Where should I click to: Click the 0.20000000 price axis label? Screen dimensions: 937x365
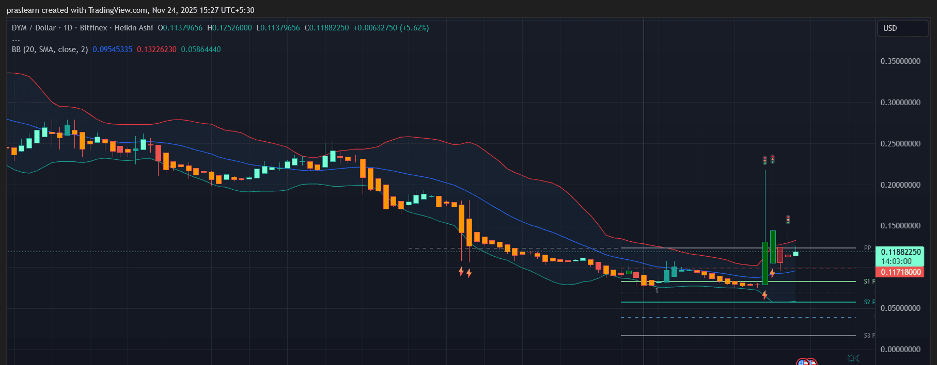tap(900, 185)
